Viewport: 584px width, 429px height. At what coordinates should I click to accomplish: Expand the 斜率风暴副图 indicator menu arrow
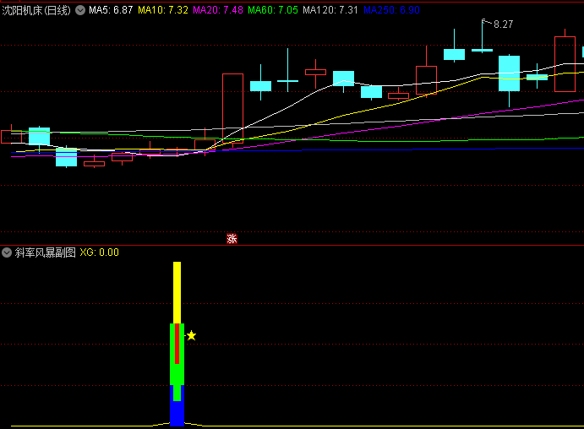(x=7, y=253)
